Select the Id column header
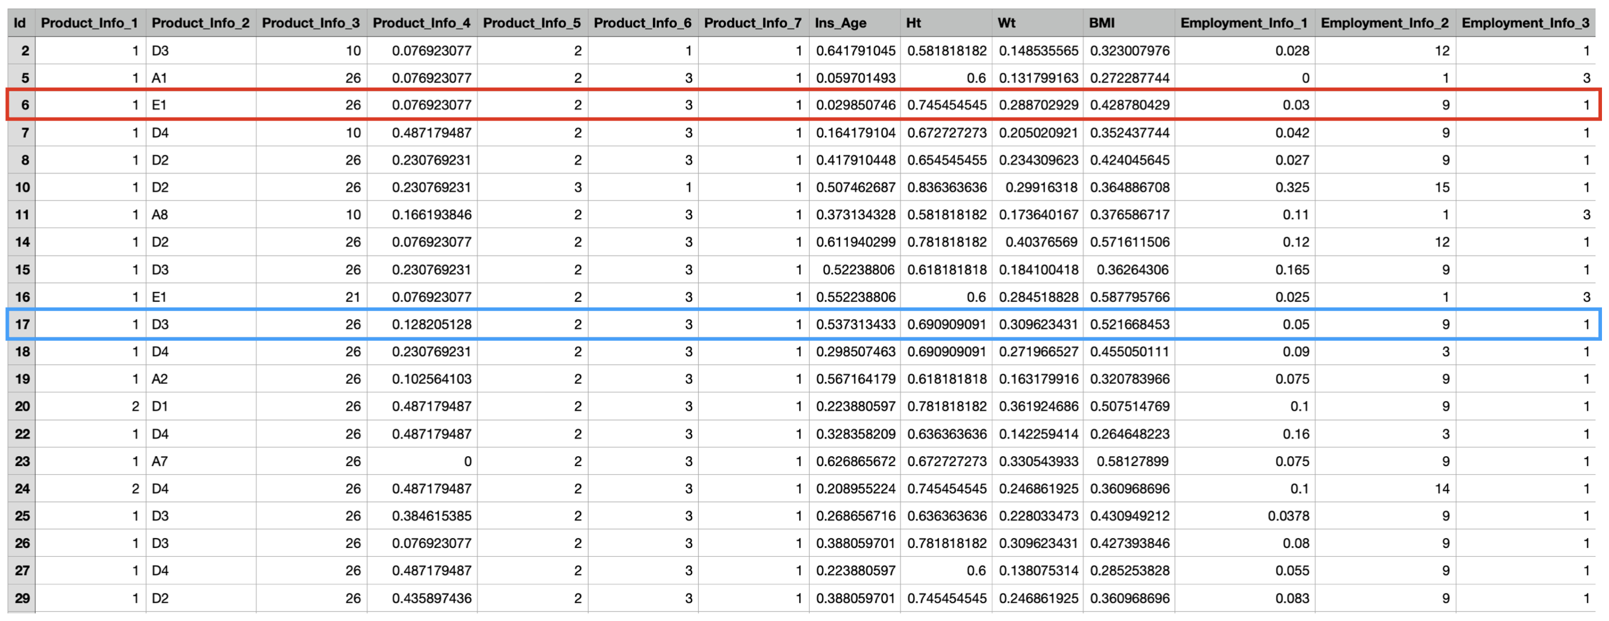The width and height of the screenshot is (1609, 621). [21, 23]
